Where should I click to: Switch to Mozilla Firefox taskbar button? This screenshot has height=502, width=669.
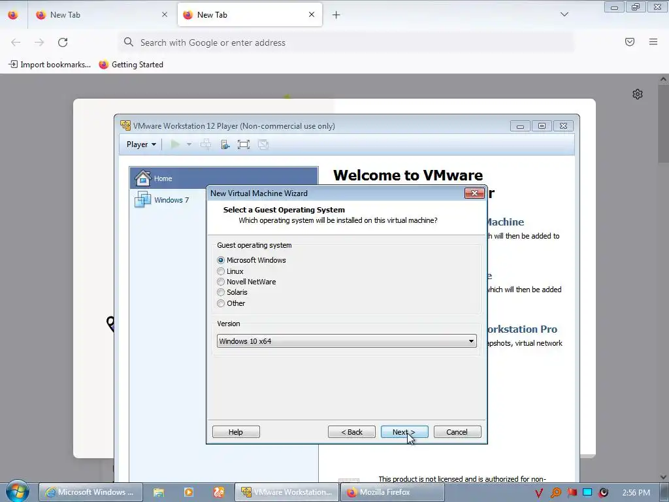pyautogui.click(x=392, y=492)
